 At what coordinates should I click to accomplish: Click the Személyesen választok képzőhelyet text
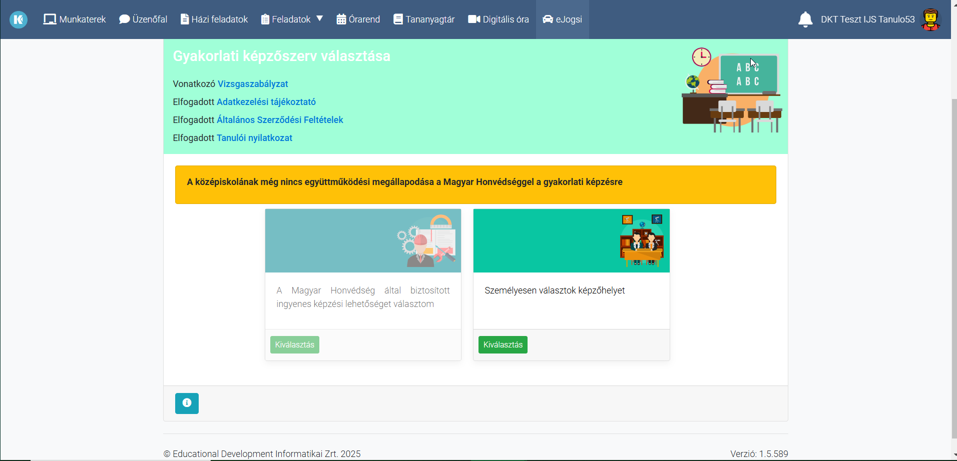pyautogui.click(x=555, y=290)
